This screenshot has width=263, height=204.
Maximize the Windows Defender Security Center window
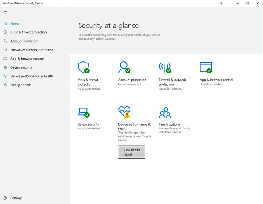coord(247,3)
